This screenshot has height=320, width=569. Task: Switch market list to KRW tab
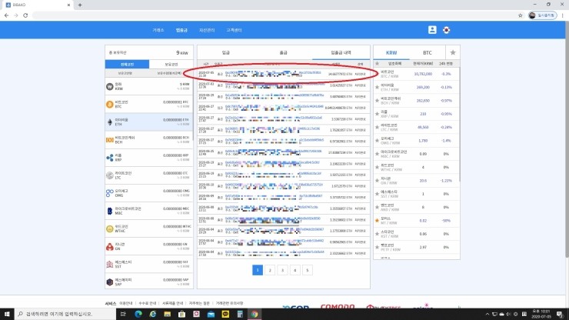391,52
